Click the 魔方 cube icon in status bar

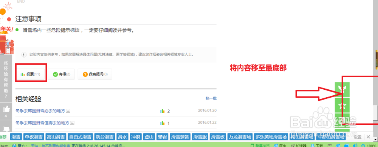pyautogui.click(x=14, y=145)
